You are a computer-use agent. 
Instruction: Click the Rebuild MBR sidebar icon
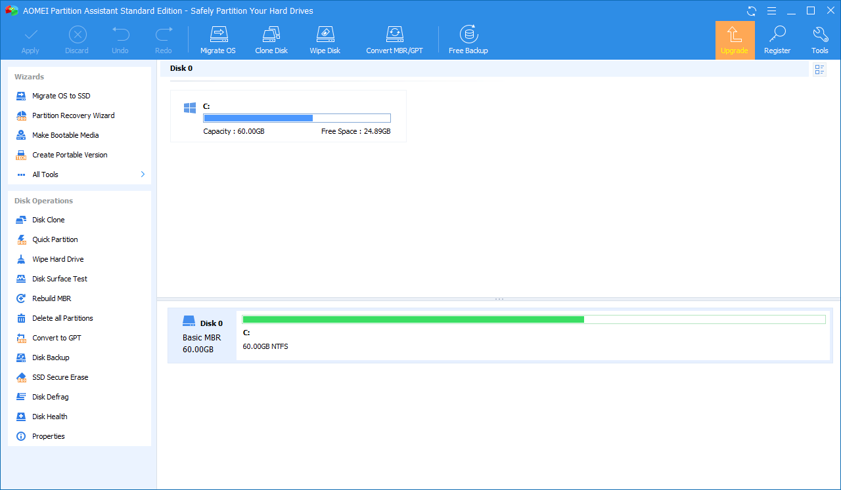(x=20, y=298)
